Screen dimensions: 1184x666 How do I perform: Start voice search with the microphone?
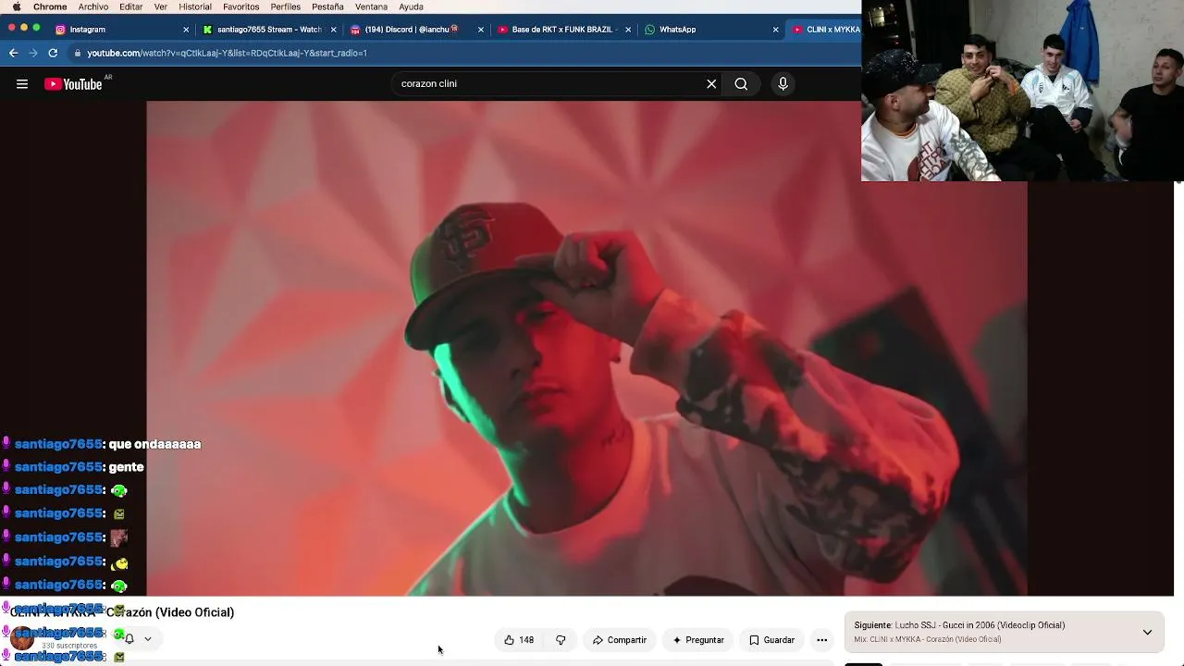coord(783,84)
